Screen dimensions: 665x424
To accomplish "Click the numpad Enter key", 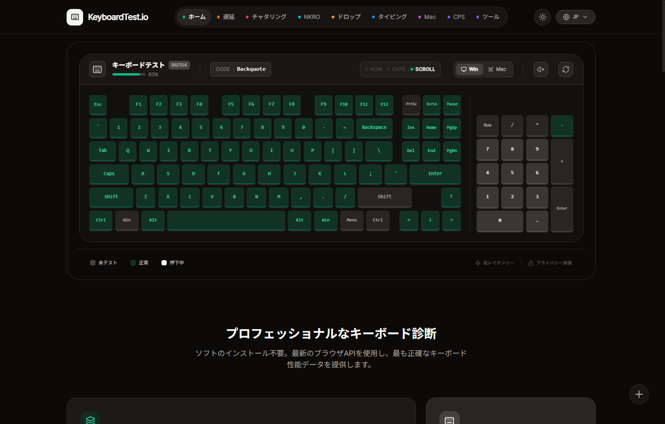I will (x=562, y=209).
